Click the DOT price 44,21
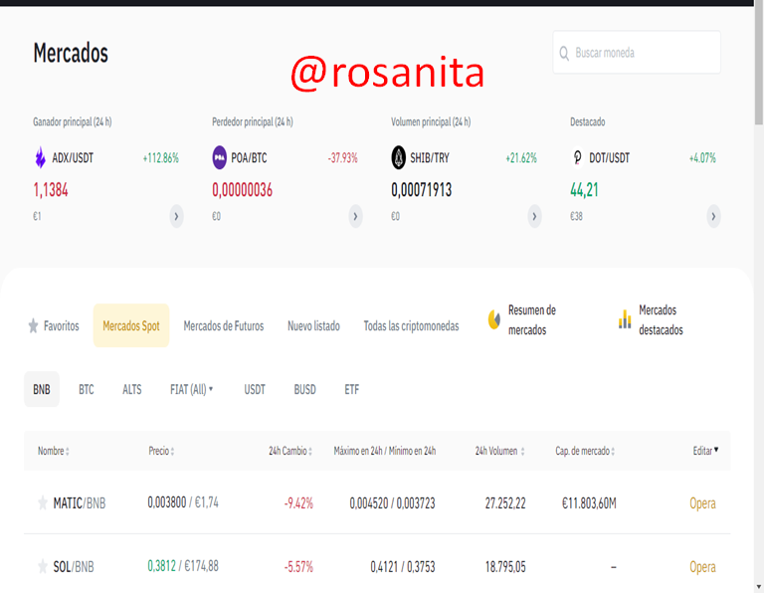Image resolution: width=764 pixels, height=593 pixels. [x=584, y=190]
